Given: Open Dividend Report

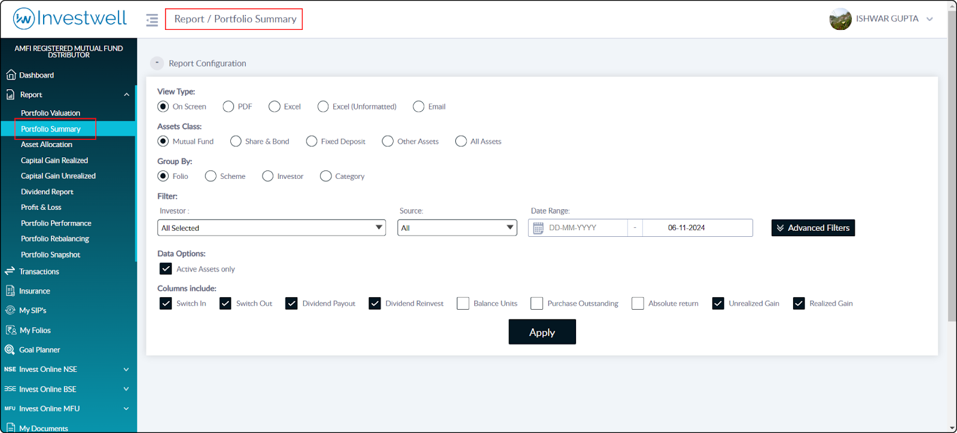Looking at the screenshot, I should (x=47, y=192).
